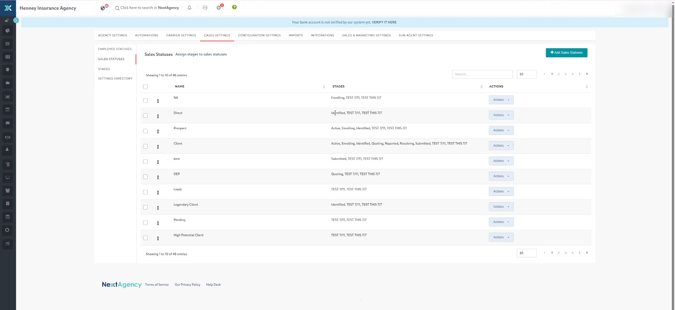Click the Add Sales Statuses button
The height and width of the screenshot is (310, 675).
[566, 53]
